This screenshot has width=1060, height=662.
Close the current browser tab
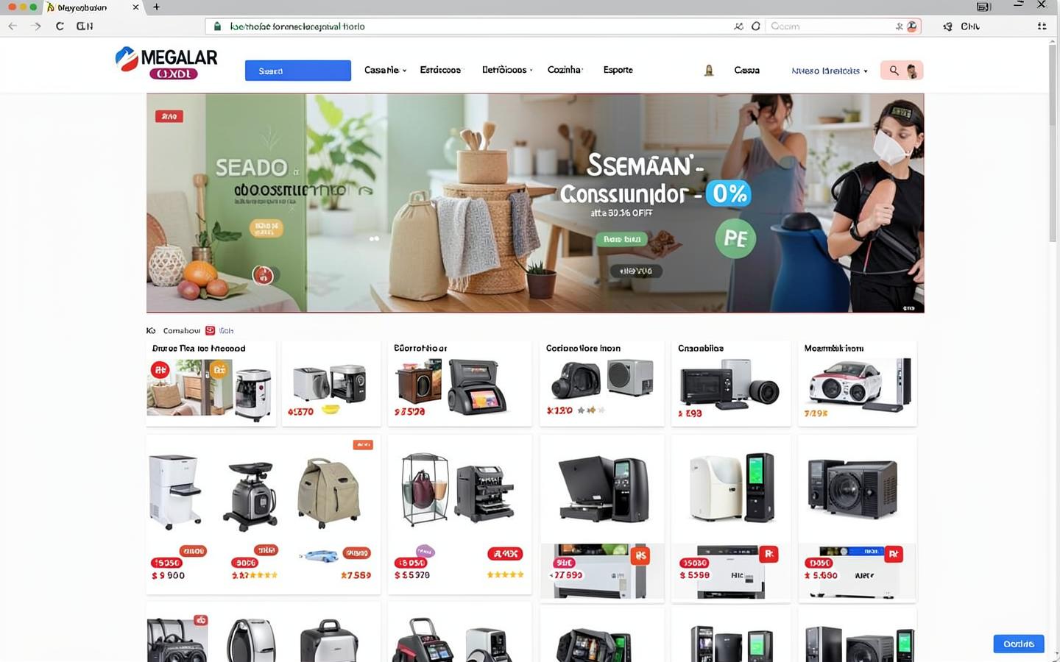[135, 7]
